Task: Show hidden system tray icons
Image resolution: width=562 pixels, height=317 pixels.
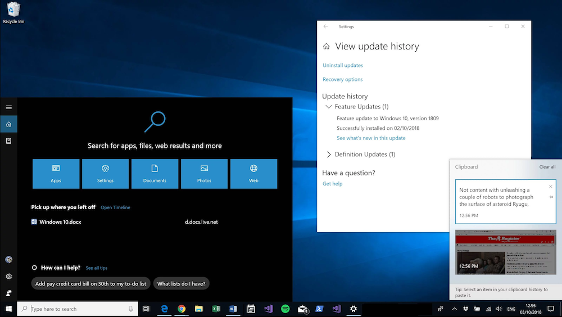Action: coord(454,309)
